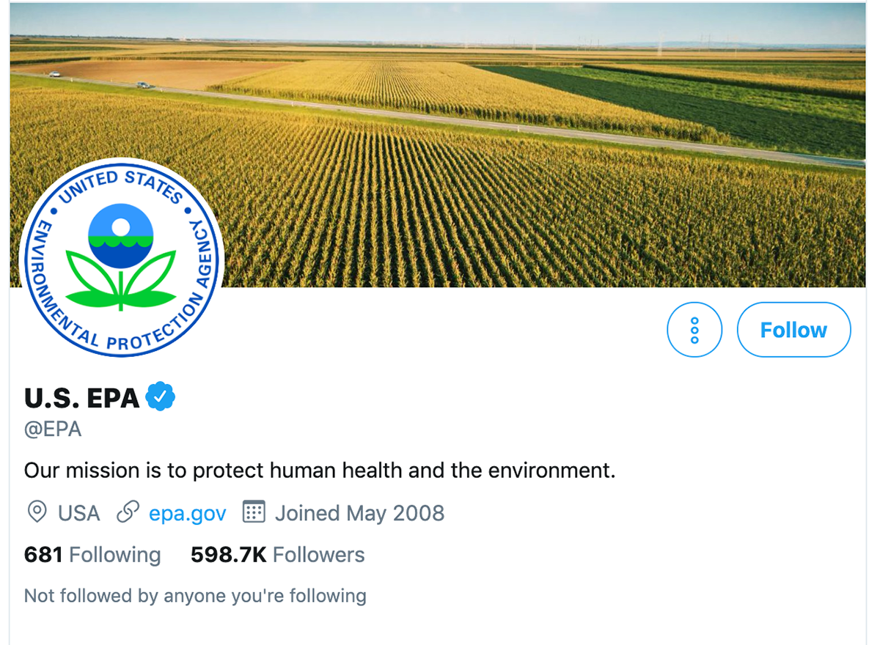Click the calendar joined-date icon
This screenshot has width=880, height=645.
253,512
